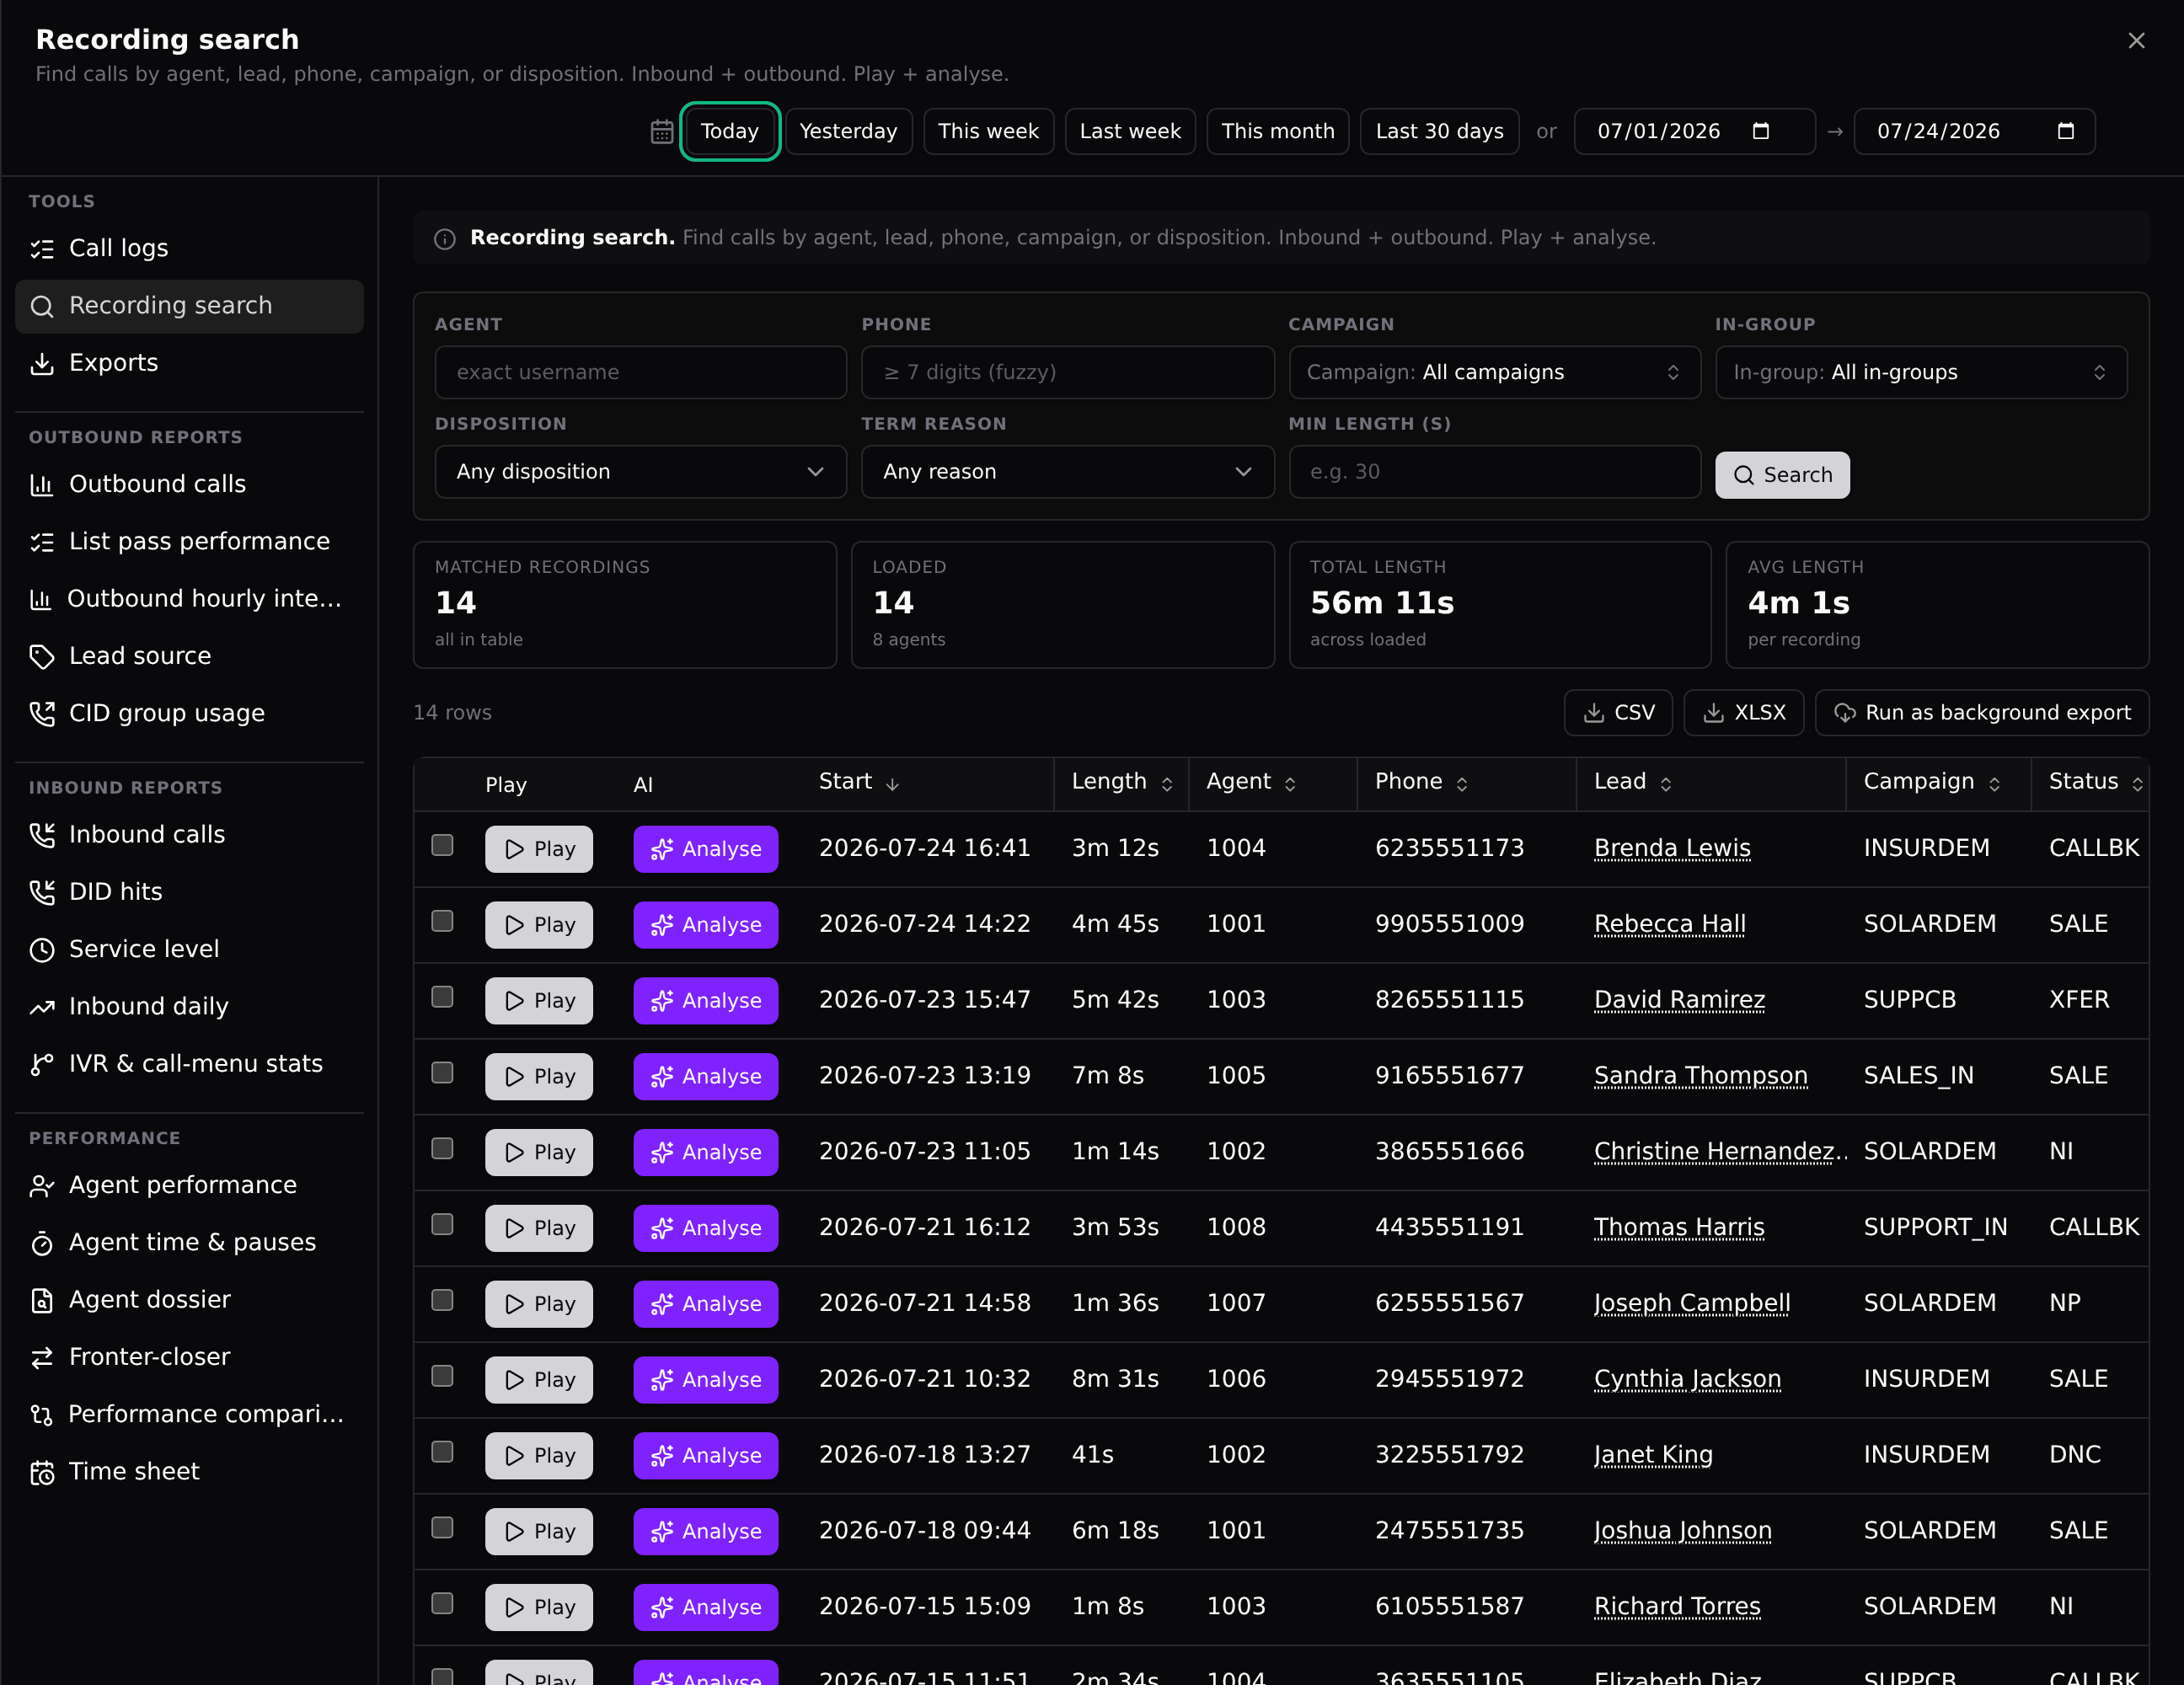Select the Brenda Lewis row checkbox
2184x1685 pixels.
coord(442,845)
